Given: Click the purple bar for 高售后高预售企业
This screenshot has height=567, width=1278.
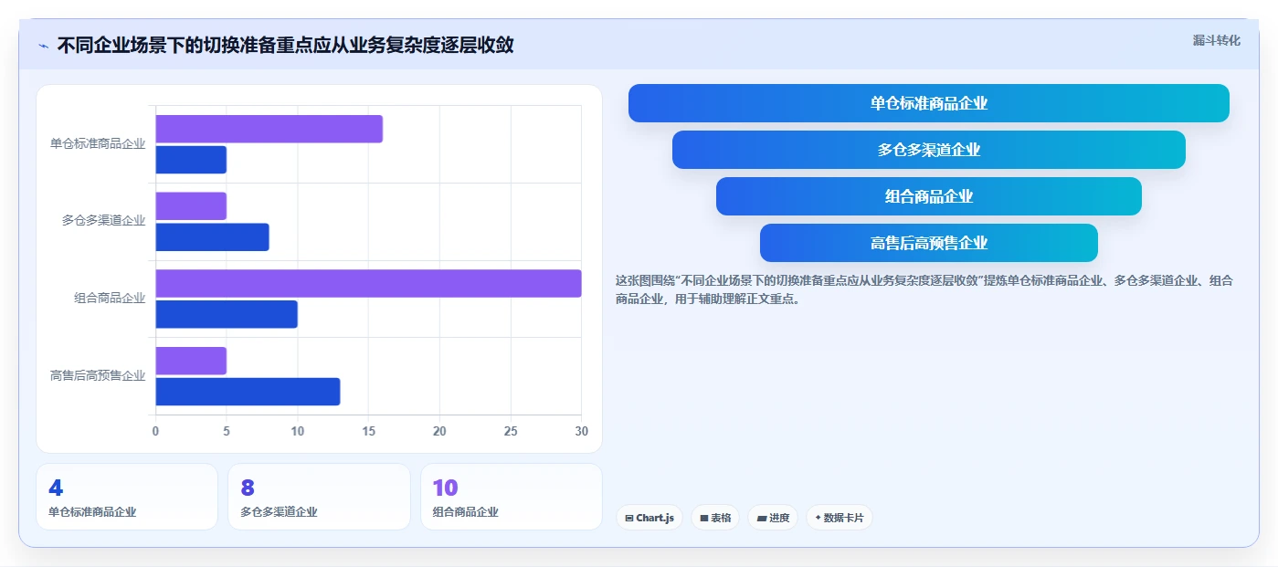Looking at the screenshot, I should click(x=191, y=361).
